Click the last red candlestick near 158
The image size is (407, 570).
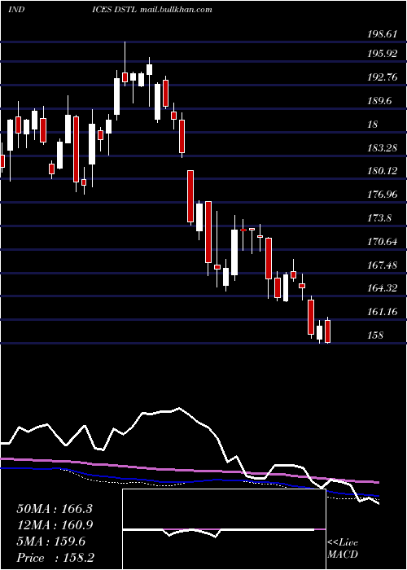click(328, 331)
